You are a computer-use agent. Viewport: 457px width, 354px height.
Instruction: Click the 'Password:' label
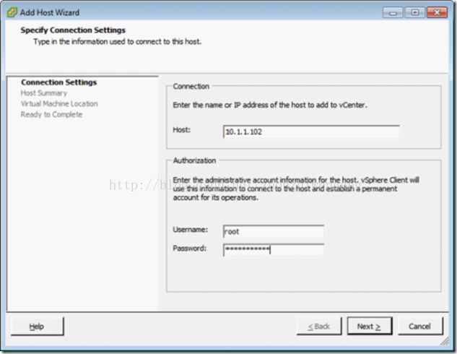[190, 248]
